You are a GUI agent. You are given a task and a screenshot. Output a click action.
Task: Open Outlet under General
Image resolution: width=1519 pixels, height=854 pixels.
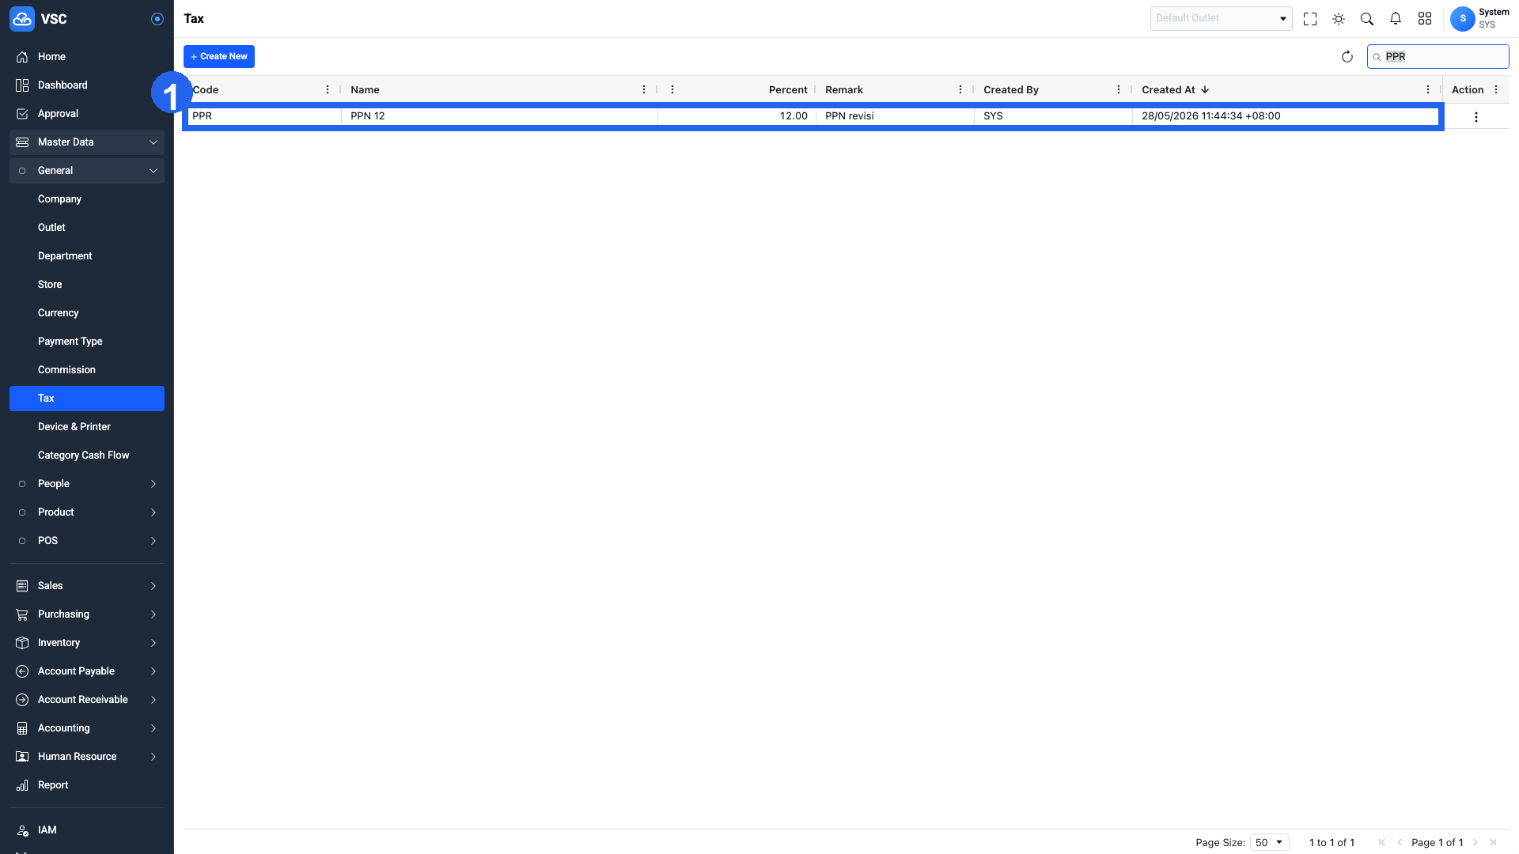pos(87,228)
